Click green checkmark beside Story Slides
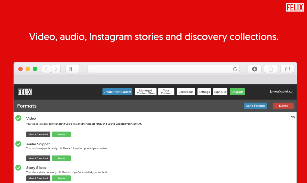 tap(18, 167)
